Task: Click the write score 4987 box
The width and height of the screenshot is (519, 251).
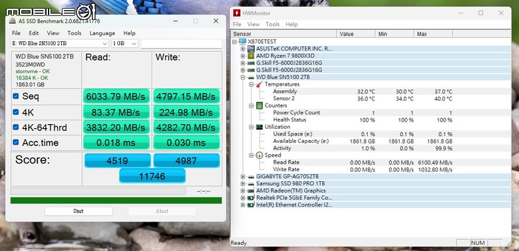Action: click(x=186, y=161)
